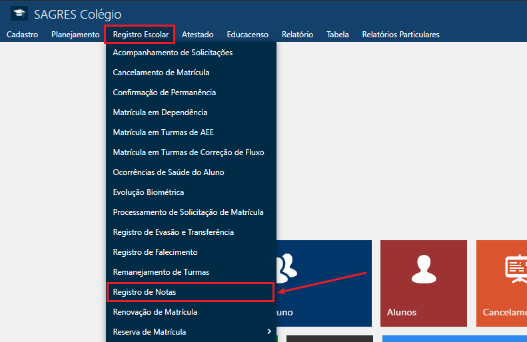Click the board icon on orange tile
Screen dimensions: 527x342
pyautogui.click(x=514, y=267)
